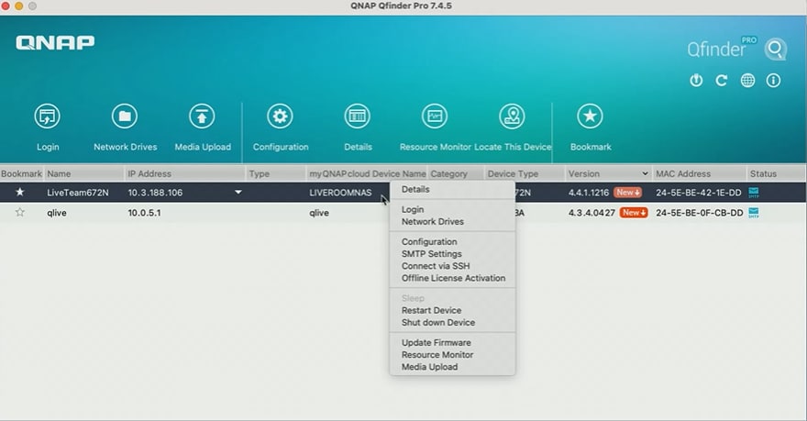Image resolution: width=807 pixels, height=421 pixels.
Task: Sort by the Name column header
Action: [x=84, y=173]
